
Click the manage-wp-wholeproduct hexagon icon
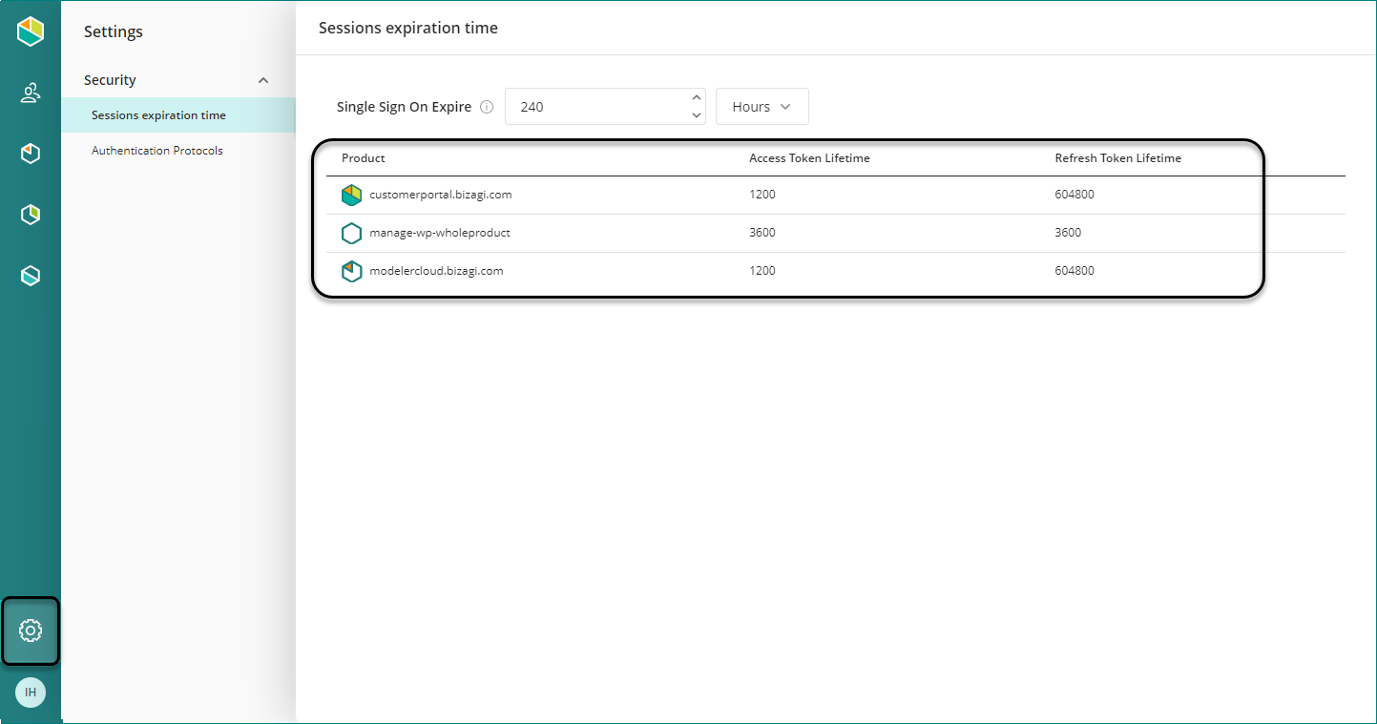click(x=352, y=233)
